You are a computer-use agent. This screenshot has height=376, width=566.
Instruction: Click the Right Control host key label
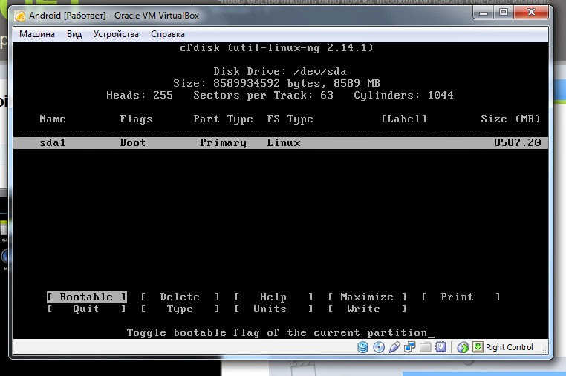tap(509, 347)
